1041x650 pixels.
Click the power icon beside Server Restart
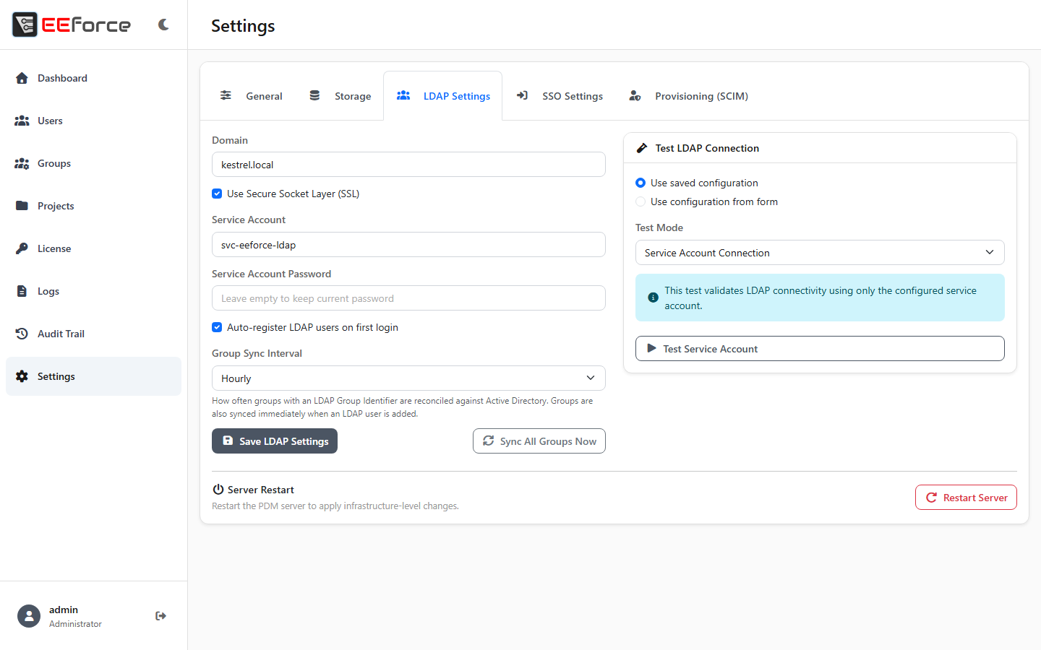click(x=218, y=490)
